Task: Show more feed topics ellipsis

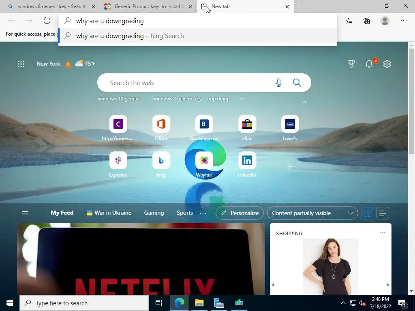Action: click(203, 213)
